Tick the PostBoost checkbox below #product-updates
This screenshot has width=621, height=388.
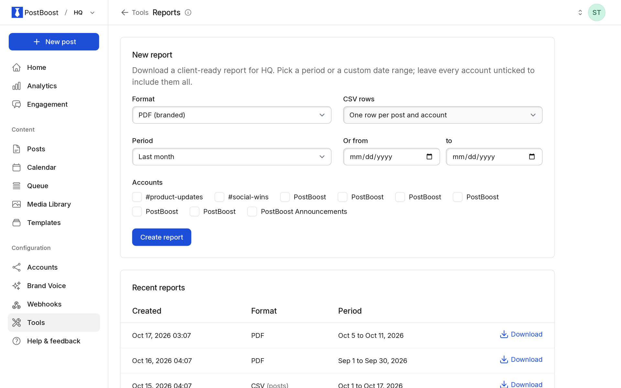coord(137,211)
